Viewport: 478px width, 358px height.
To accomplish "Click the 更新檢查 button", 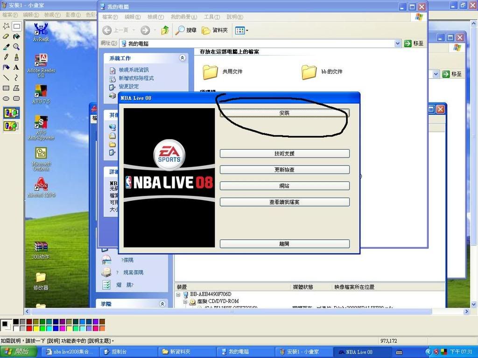I will tap(284, 170).
